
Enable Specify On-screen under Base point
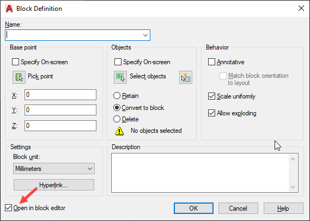(x=15, y=62)
